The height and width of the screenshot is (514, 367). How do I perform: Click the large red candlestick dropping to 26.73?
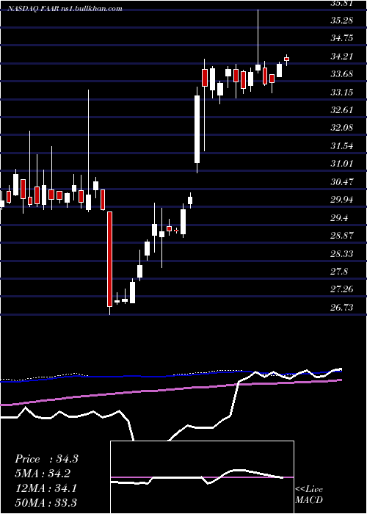pos(109,259)
